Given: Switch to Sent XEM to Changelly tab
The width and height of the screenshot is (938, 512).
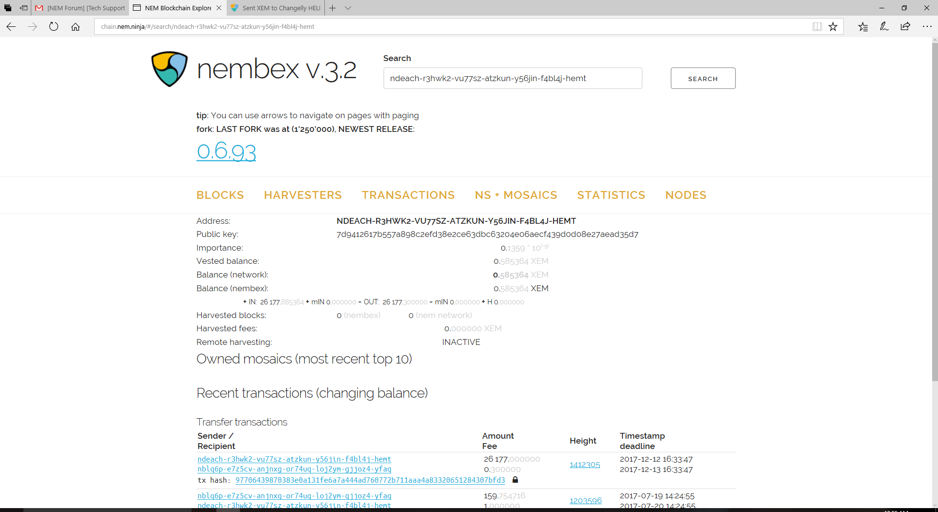Looking at the screenshot, I should point(276,8).
